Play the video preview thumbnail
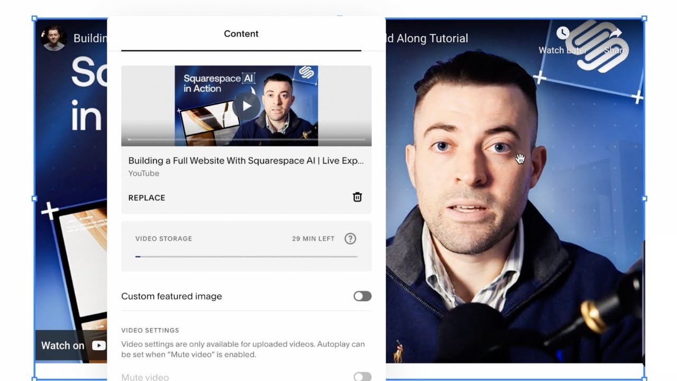This screenshot has height=381, width=677. point(246,106)
